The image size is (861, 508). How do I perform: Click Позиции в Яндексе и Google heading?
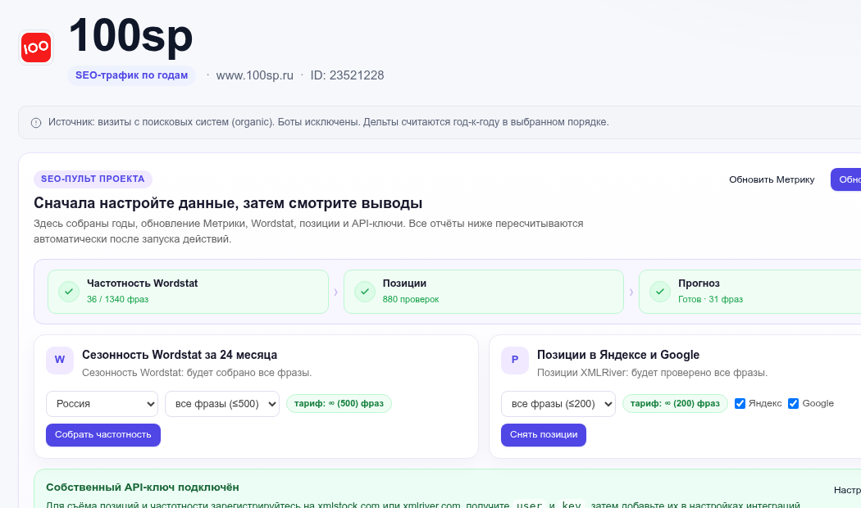pos(618,355)
